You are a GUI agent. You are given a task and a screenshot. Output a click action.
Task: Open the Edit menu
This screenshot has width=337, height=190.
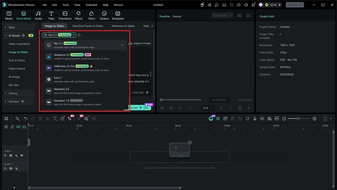[x=55, y=5]
